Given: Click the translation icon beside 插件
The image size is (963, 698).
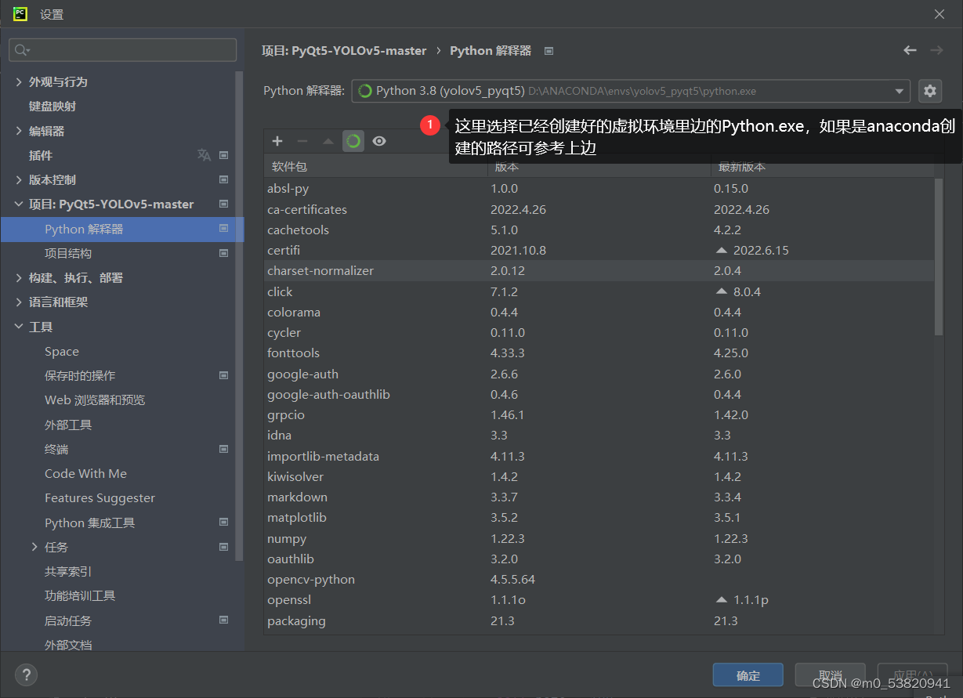Looking at the screenshot, I should coord(205,155).
